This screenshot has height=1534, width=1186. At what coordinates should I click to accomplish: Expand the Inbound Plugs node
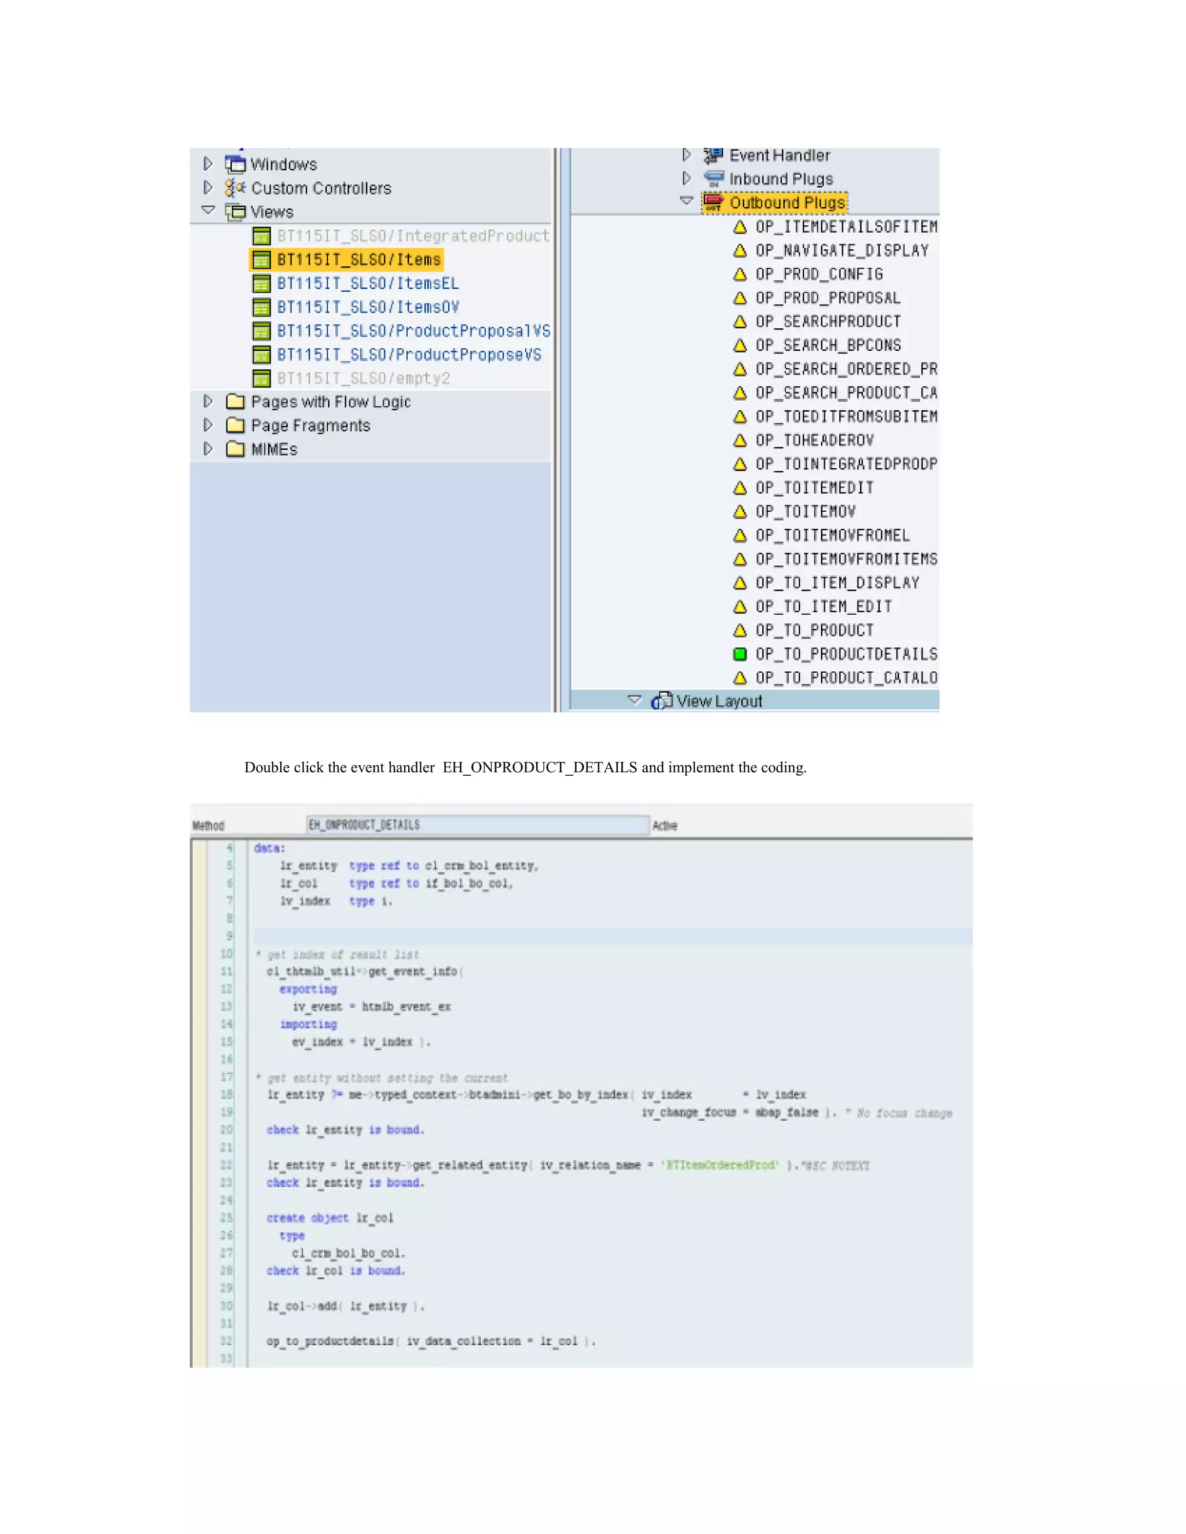(686, 178)
